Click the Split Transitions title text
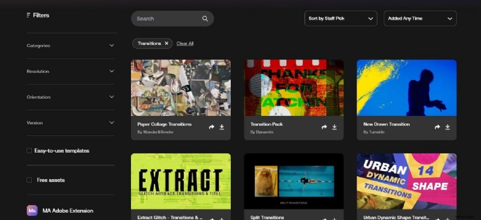Viewport: 481px width, 220px height. coord(267,217)
